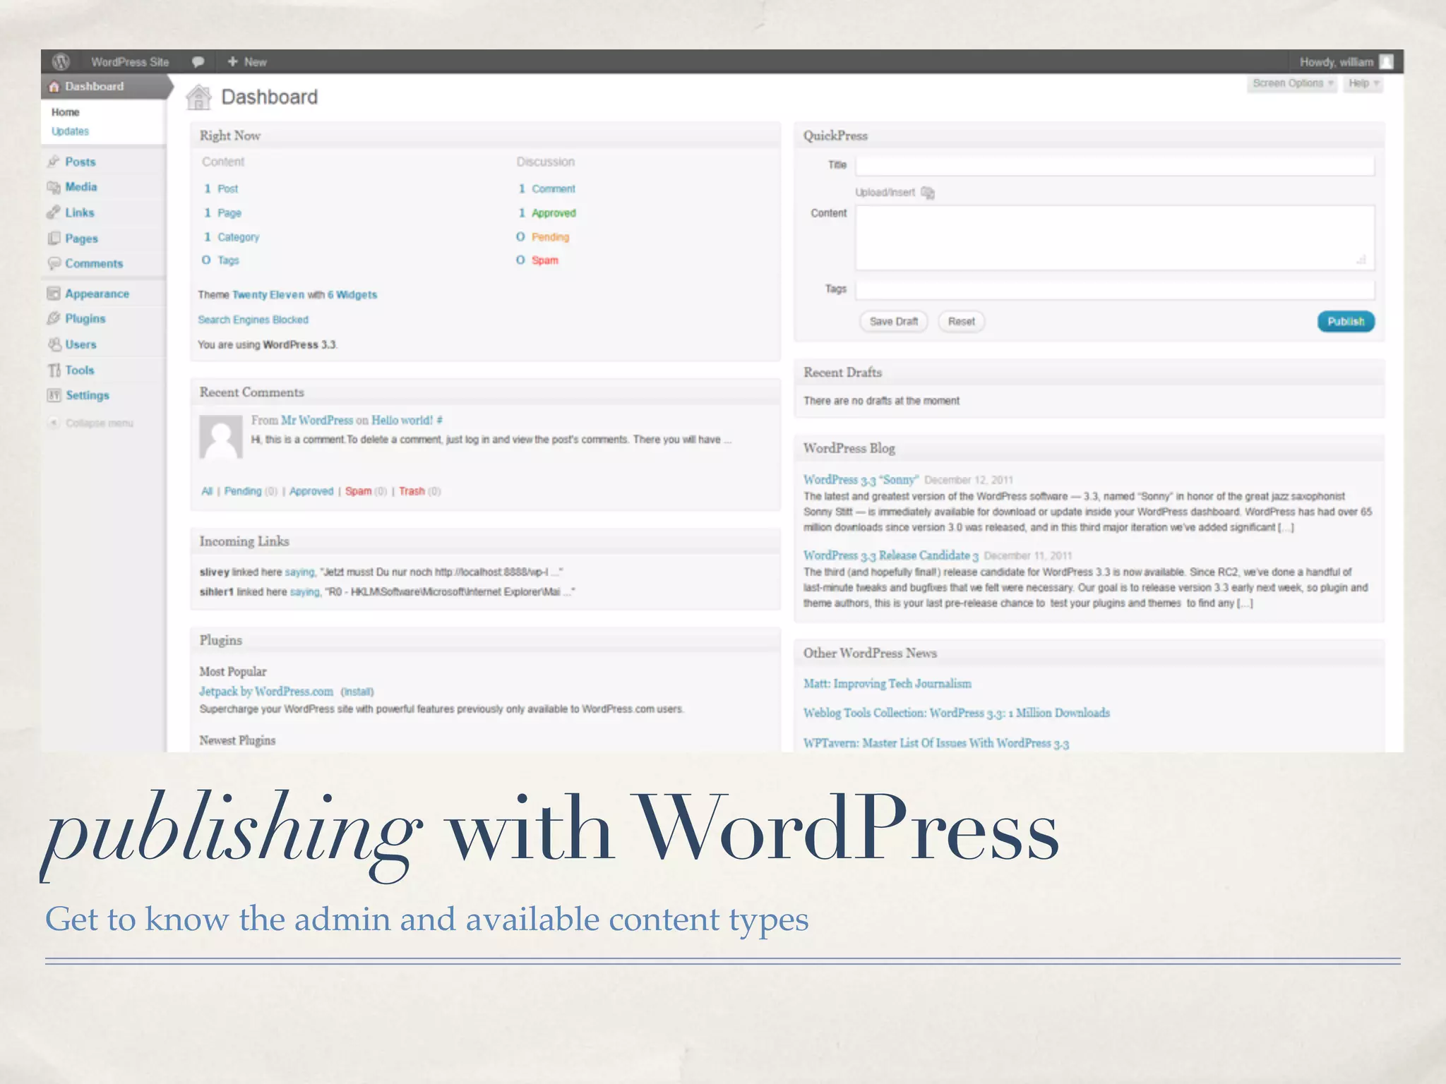
Task: Click the Users icon in sidebar
Action: coord(54,344)
